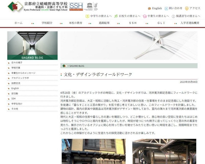Select ホーム in navigation bar
The width and height of the screenshot is (205, 164).
[18, 23]
